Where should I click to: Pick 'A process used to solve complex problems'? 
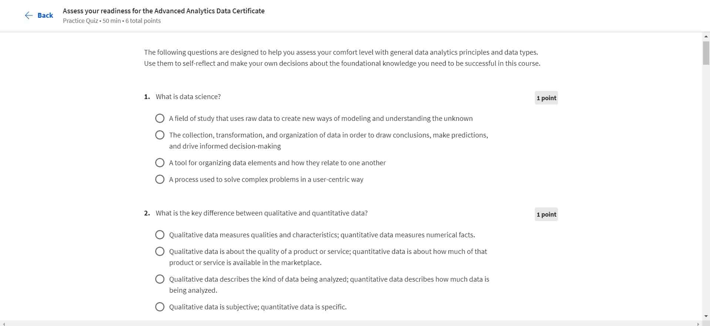pos(160,179)
